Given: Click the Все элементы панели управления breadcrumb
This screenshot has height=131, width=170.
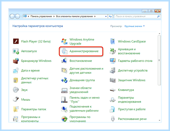Looking at the screenshot, I should coord(74,16).
